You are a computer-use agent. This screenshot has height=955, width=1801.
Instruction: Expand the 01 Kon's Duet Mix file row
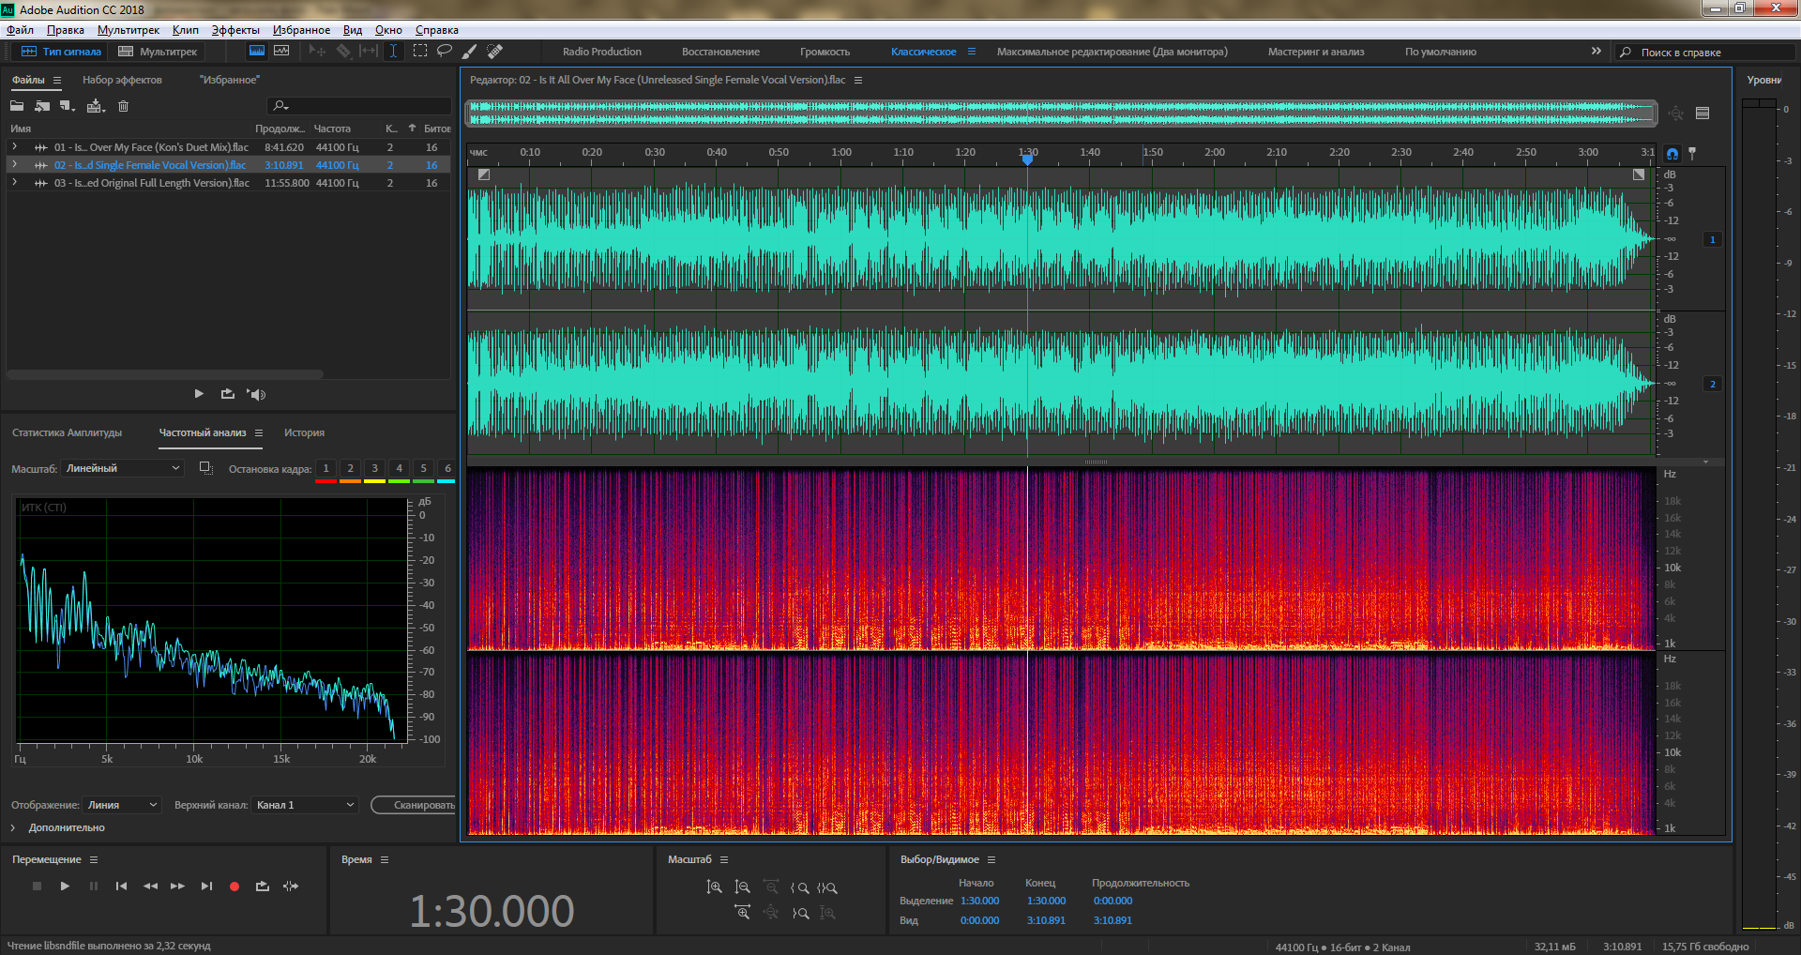[x=15, y=147]
